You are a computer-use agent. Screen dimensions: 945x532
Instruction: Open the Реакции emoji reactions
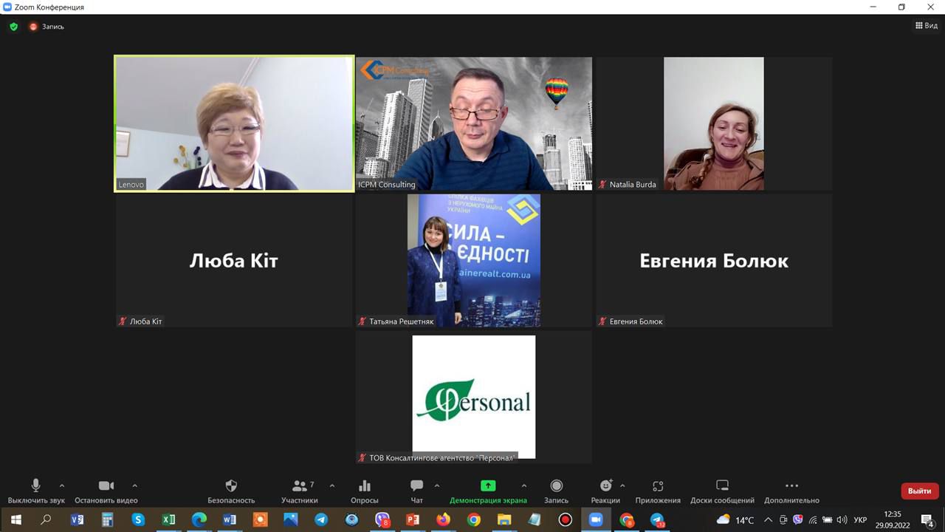click(x=605, y=491)
